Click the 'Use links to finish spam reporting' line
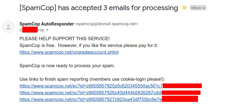Screen dimensions: 232x112 tap(92, 79)
